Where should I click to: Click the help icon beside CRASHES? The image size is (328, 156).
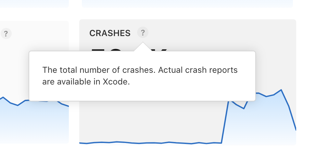pyautogui.click(x=143, y=32)
